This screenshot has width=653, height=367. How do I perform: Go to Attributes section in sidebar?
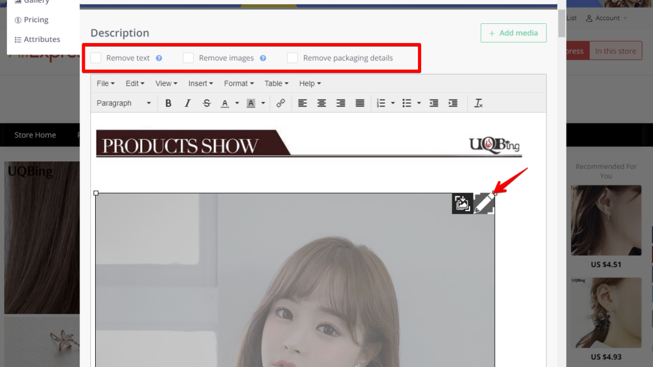(42, 40)
